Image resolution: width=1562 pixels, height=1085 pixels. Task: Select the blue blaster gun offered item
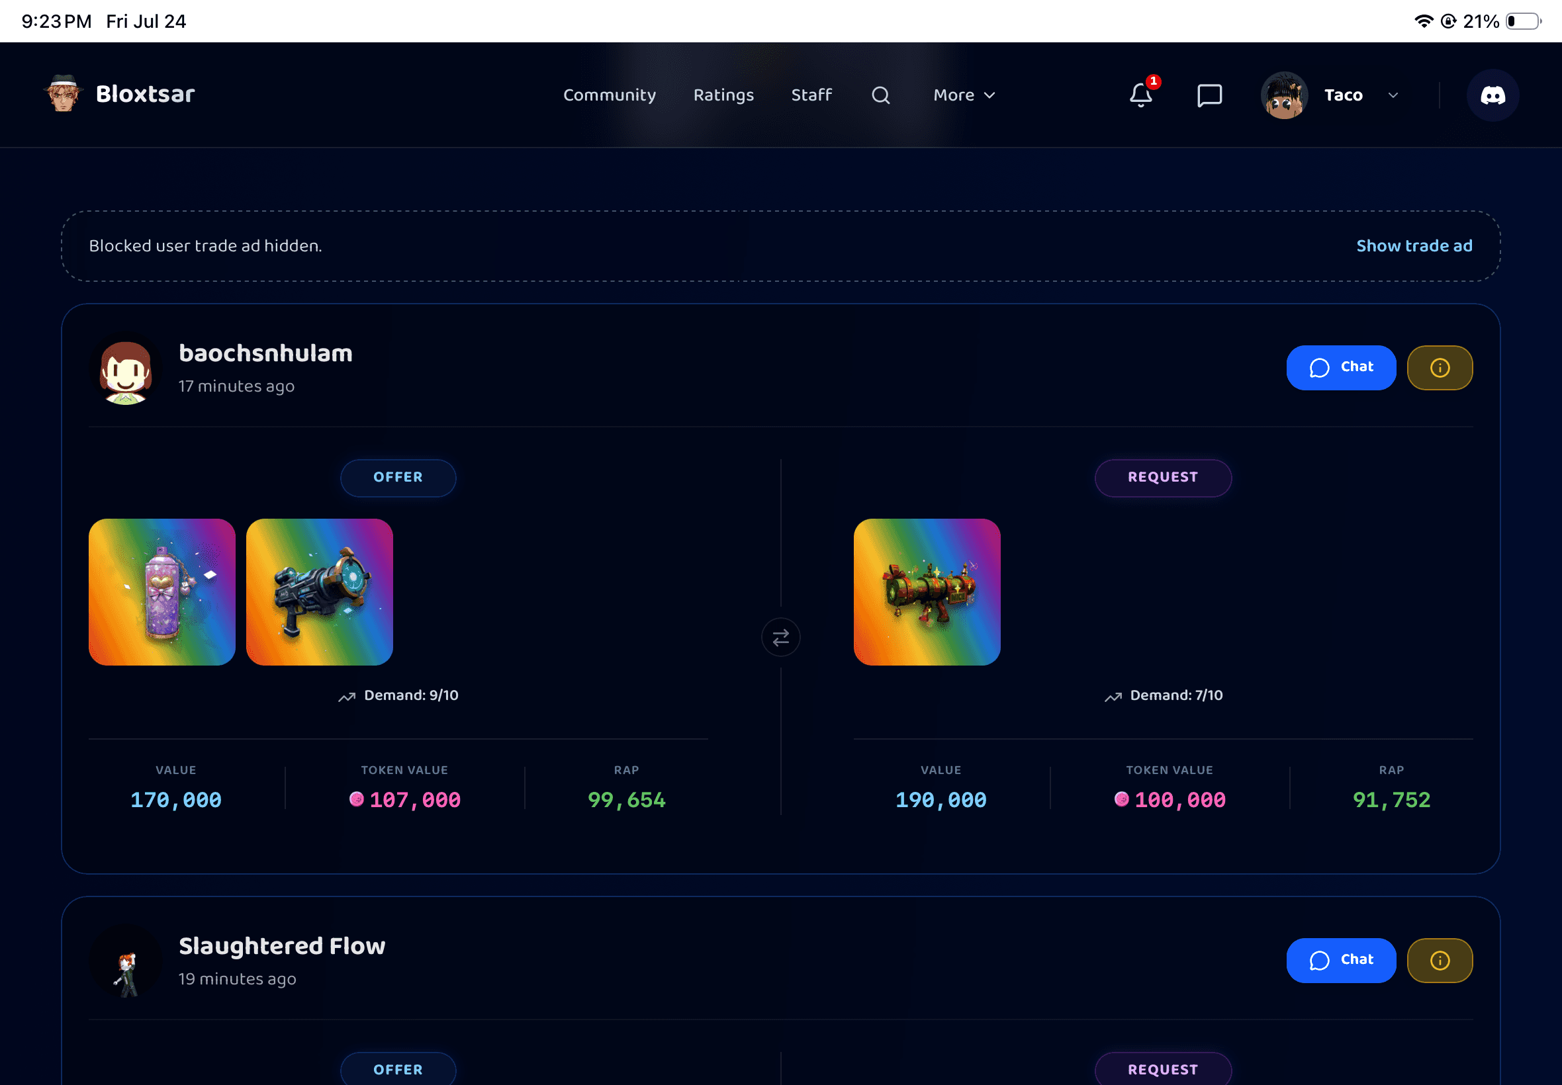point(320,592)
